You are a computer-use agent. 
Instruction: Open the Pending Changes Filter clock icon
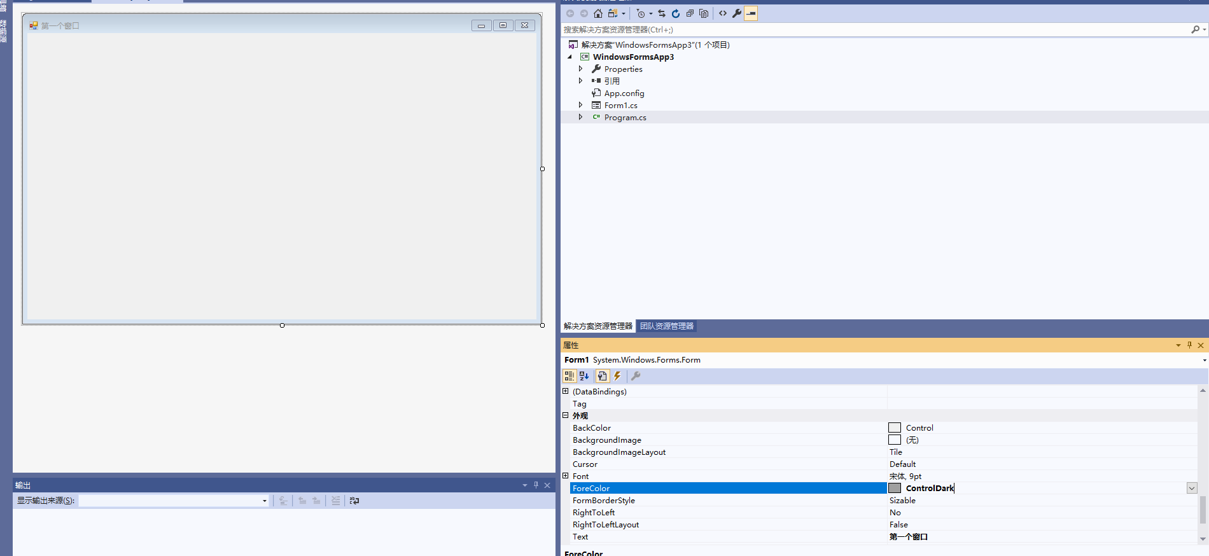click(x=641, y=13)
